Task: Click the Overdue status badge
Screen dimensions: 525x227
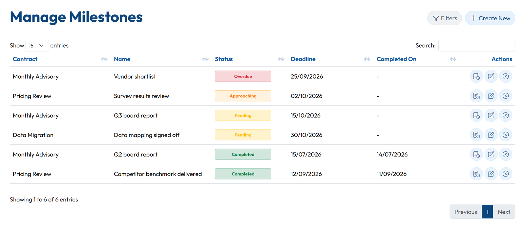Action: tap(243, 76)
